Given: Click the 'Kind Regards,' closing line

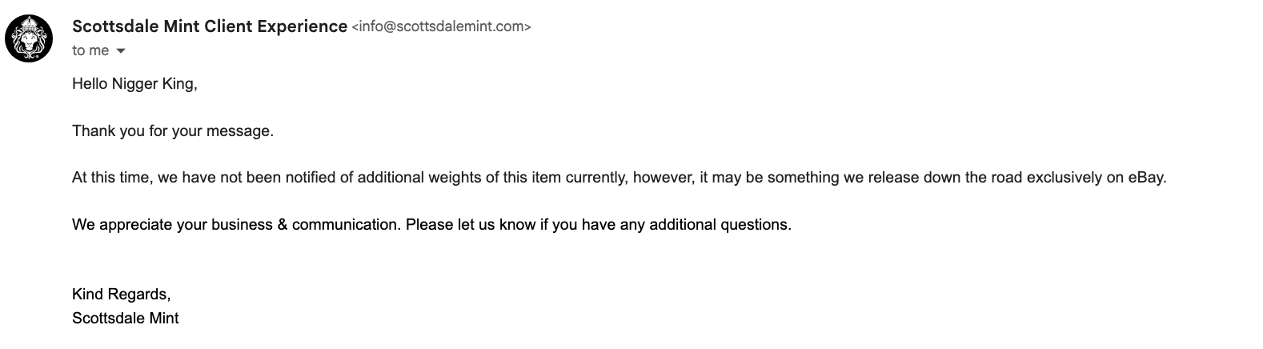Looking at the screenshot, I should (121, 295).
